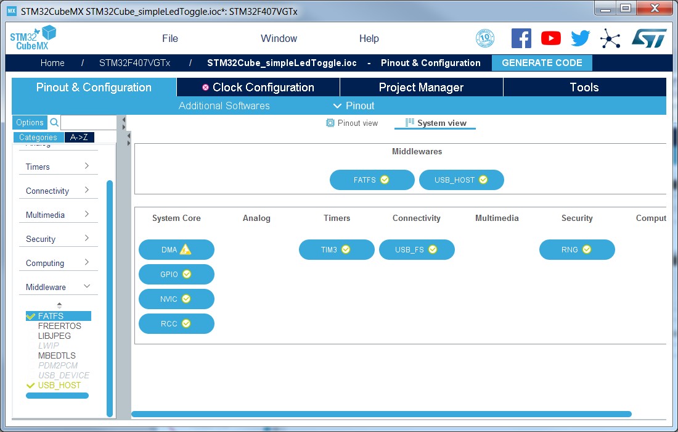Open the 10 years anniversary badge icon
678x432 pixels.
pyautogui.click(x=484, y=38)
